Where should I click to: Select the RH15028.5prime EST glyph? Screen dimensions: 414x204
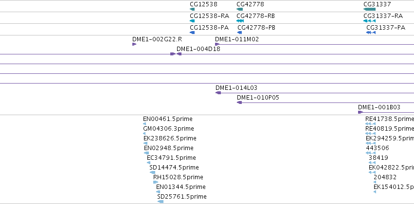click(x=156, y=182)
